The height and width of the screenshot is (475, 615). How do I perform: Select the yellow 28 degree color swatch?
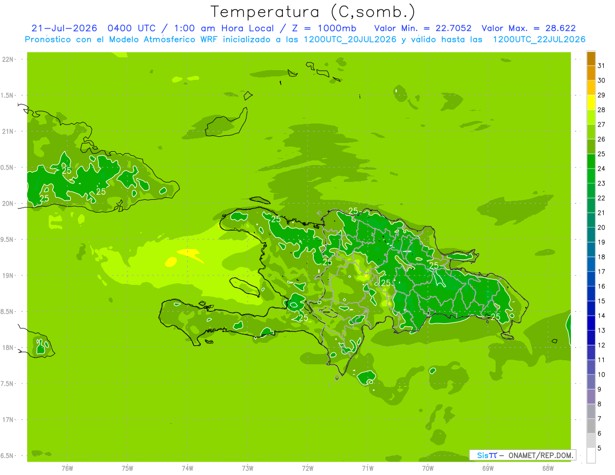click(x=591, y=102)
